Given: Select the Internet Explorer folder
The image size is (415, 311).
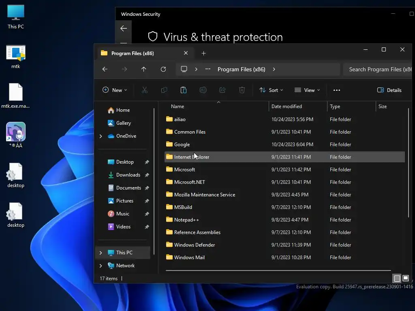Looking at the screenshot, I should [285, 157].
